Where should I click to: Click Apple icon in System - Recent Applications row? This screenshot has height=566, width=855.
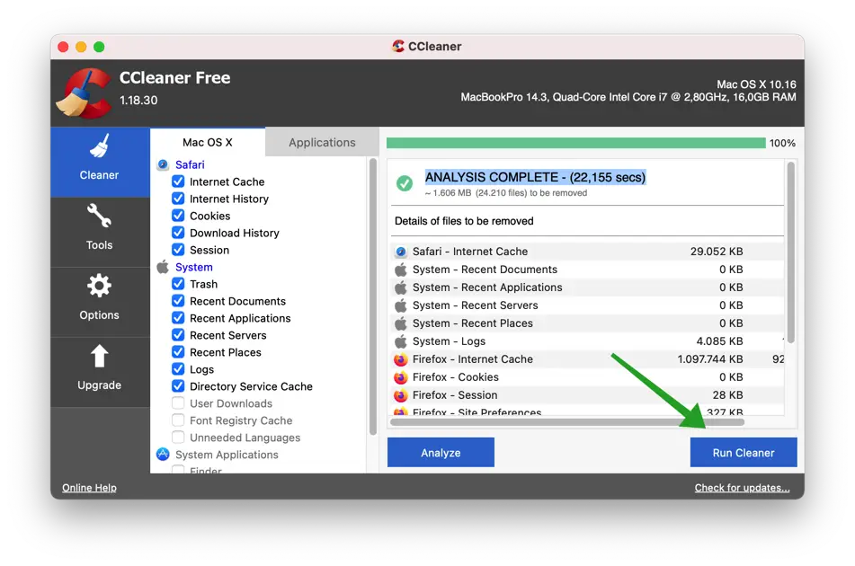(401, 287)
